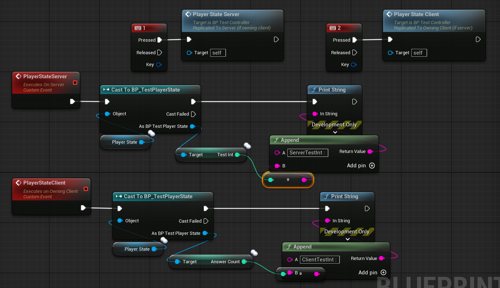Click exec output pin of PlayerStateClient event

(83, 208)
